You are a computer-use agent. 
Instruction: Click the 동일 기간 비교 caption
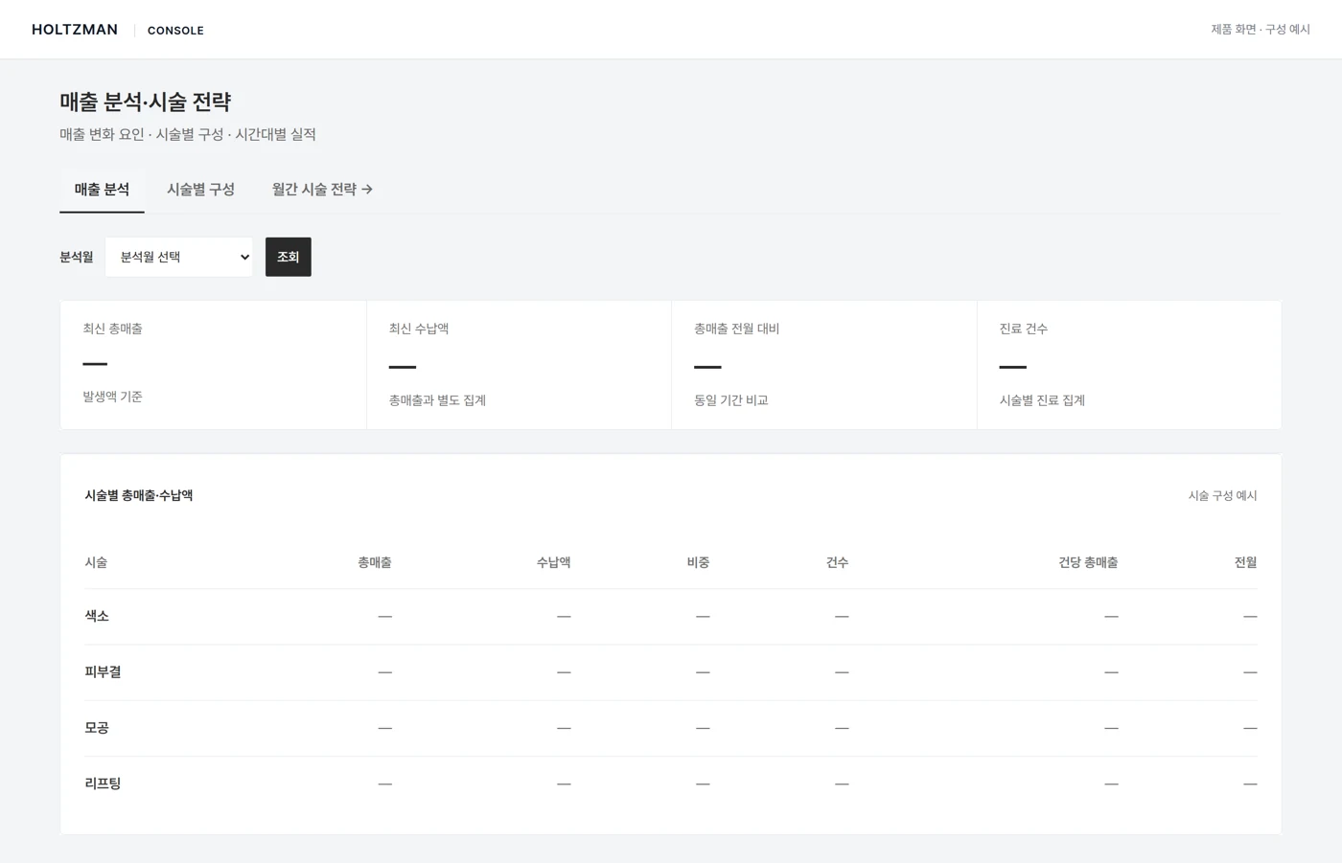(731, 400)
